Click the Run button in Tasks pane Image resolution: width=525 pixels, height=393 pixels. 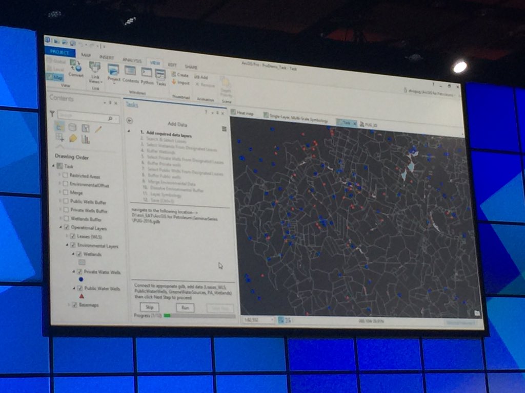185,308
